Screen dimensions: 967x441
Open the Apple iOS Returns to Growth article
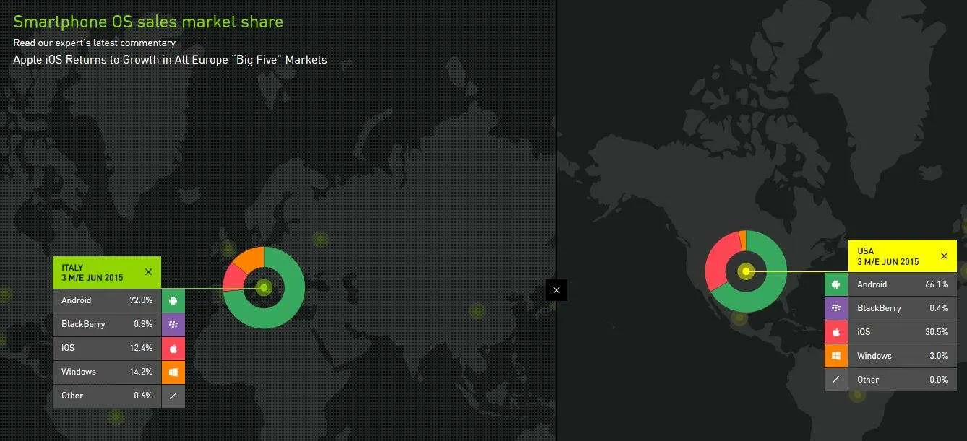pyautogui.click(x=170, y=60)
